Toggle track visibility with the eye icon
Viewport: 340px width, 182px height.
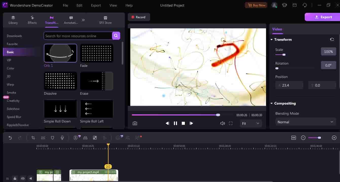tap(23, 178)
